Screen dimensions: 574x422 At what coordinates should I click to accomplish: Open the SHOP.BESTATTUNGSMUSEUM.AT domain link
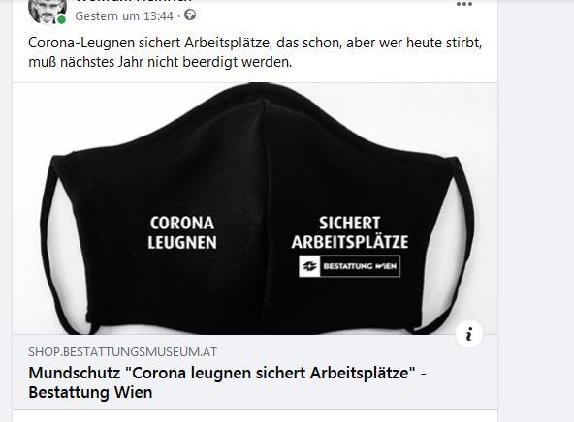[122, 352]
